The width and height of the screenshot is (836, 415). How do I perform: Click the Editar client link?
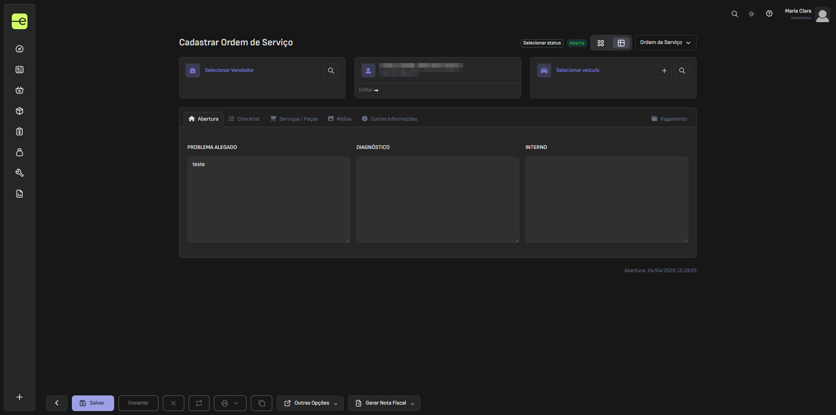[368, 90]
